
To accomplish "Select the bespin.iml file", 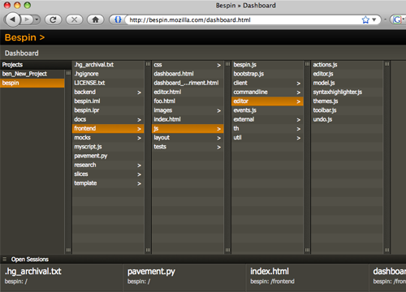I will pyautogui.click(x=108, y=101).
